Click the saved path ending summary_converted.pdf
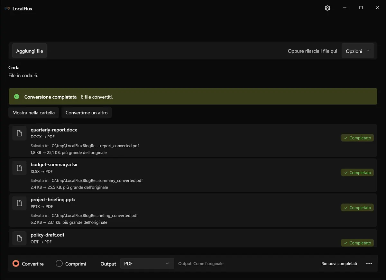Image resolution: width=386 pixels, height=280 pixels. [x=97, y=181]
